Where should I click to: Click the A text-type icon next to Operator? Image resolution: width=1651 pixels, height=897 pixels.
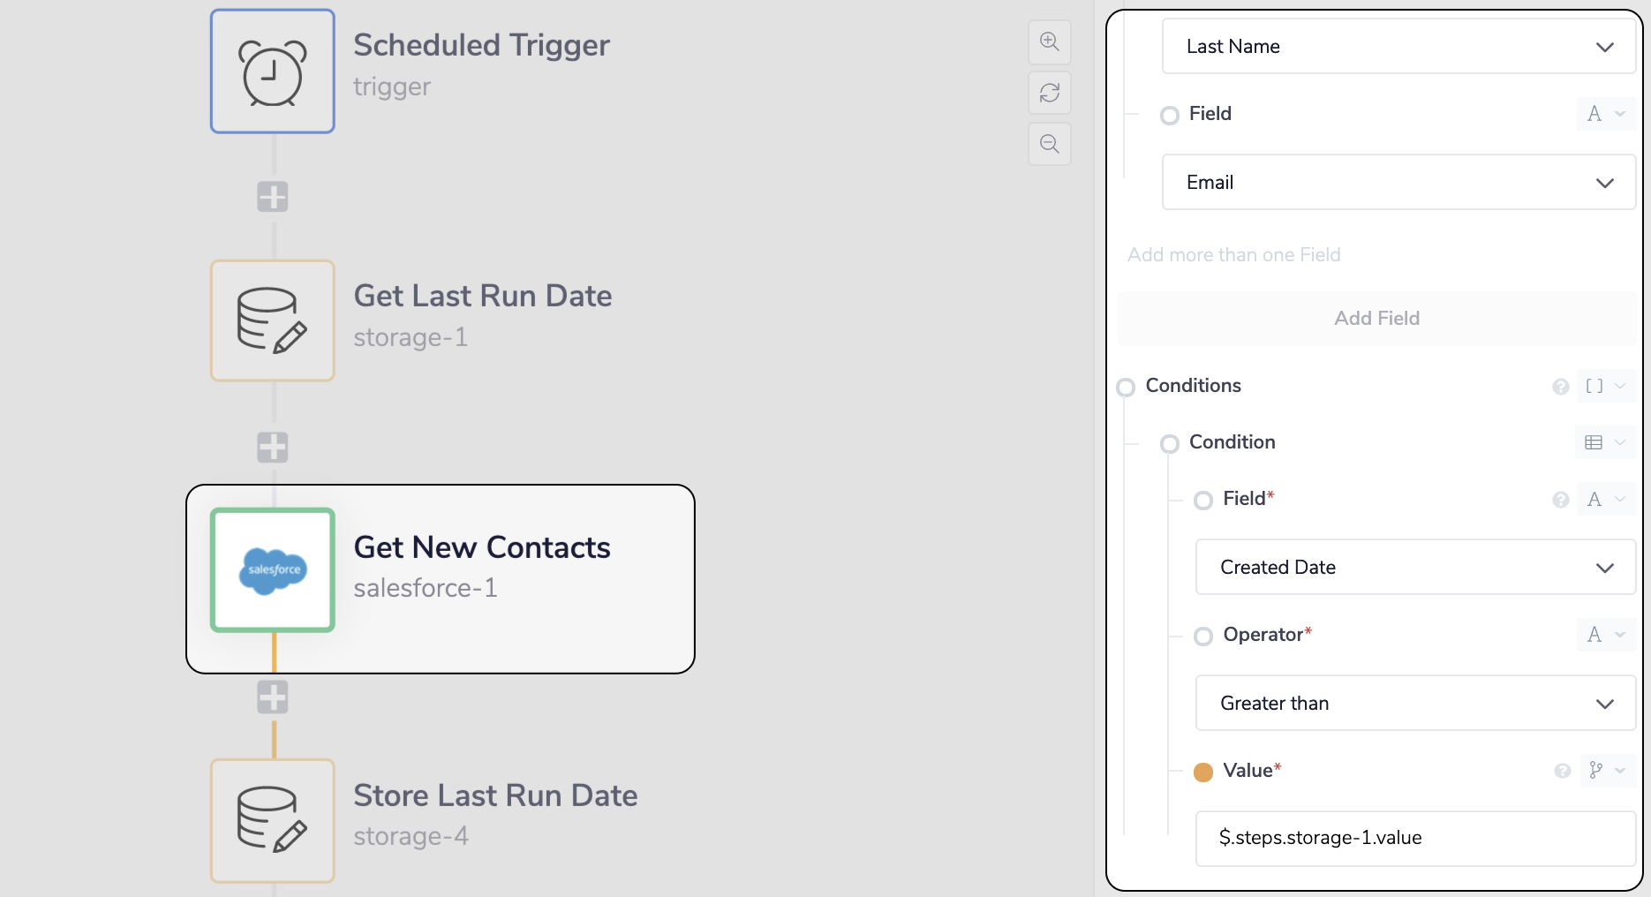click(1593, 635)
